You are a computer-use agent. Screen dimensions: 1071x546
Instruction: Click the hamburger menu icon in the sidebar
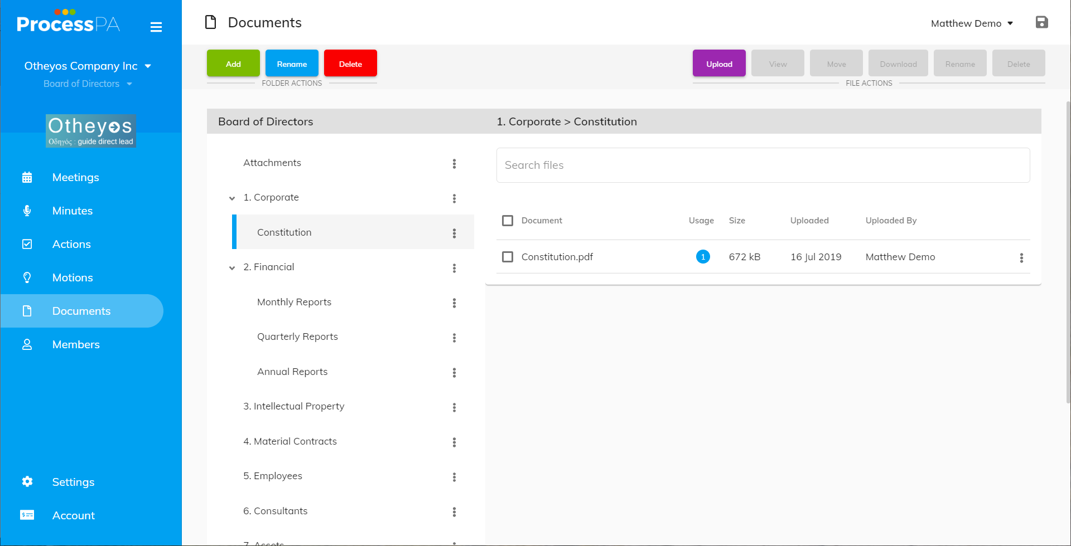click(156, 27)
